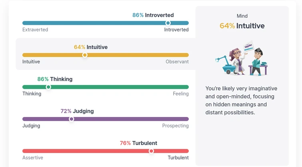Click the Turbulent slider handle on the red bar
The width and height of the screenshot is (302, 167).
click(x=151, y=151)
